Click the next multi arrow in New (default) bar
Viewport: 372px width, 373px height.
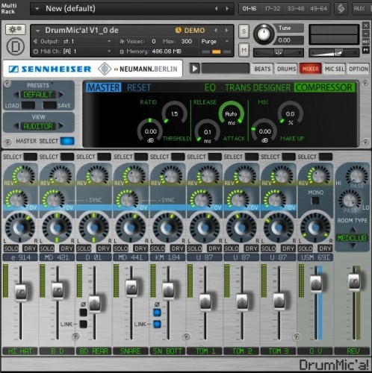click(x=227, y=9)
